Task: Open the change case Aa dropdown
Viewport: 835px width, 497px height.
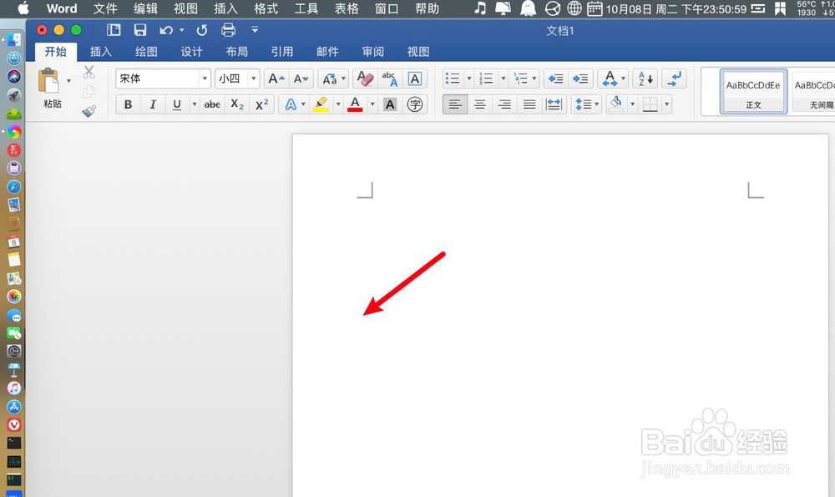Action: [333, 79]
